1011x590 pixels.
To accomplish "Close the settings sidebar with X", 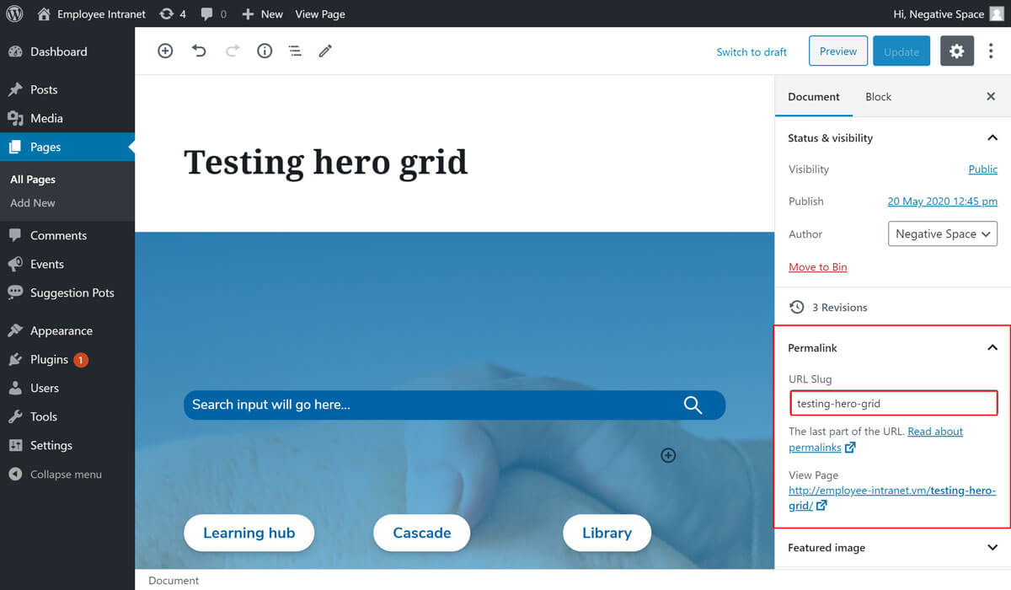I will [x=991, y=97].
